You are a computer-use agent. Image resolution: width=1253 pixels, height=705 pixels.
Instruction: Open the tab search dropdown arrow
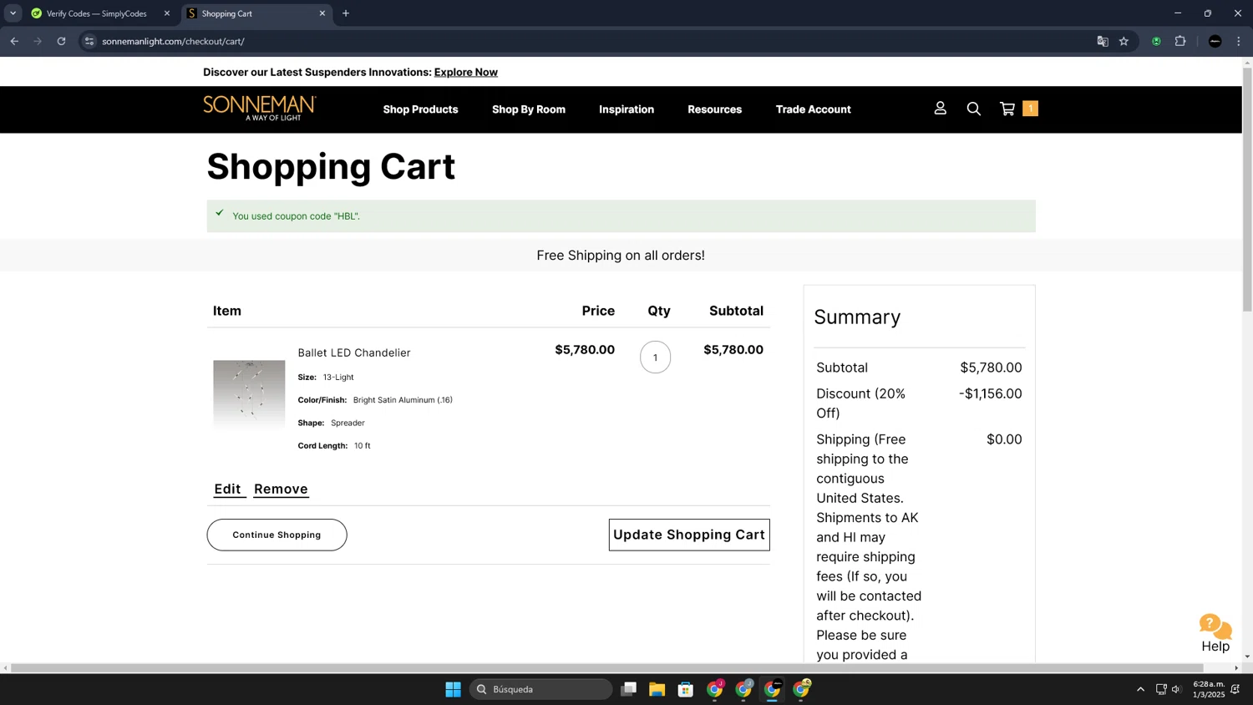[x=13, y=13]
